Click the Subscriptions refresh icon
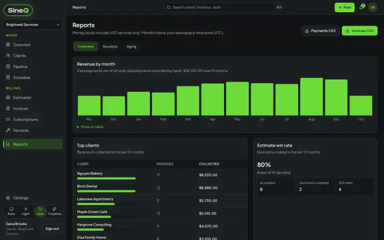This screenshot has height=240, width=384. 8,119
